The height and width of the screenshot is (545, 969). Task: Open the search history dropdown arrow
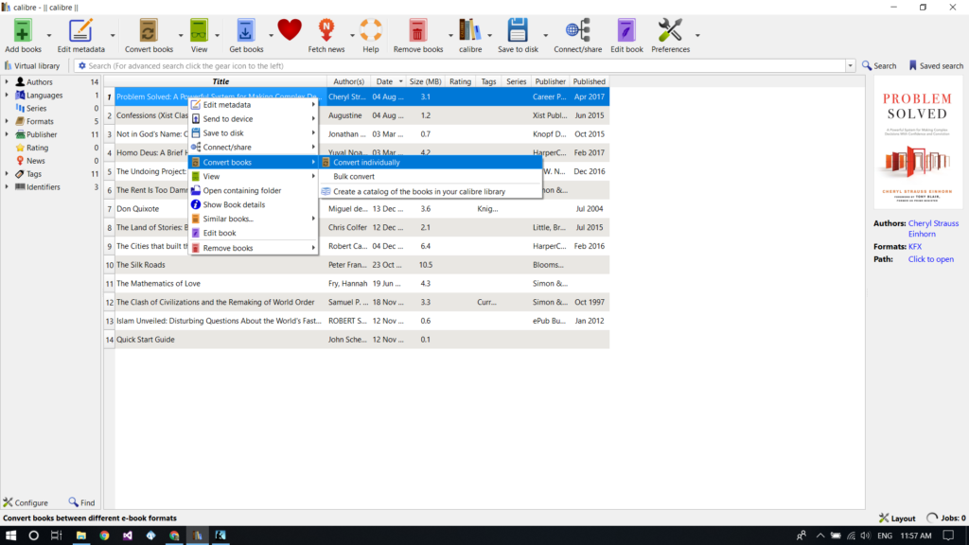[850, 66]
